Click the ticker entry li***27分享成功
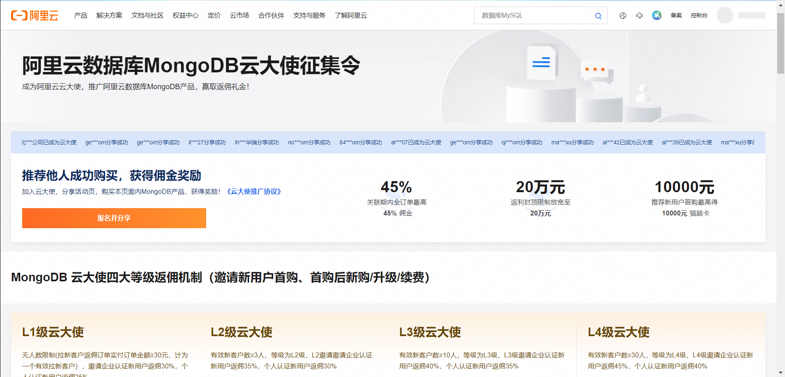Image resolution: width=785 pixels, height=377 pixels. [207, 142]
